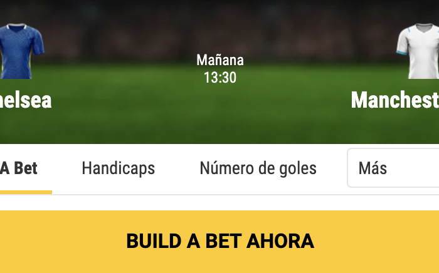Open home team kit image
This screenshot has height=273, width=439.
pyautogui.click(x=21, y=51)
